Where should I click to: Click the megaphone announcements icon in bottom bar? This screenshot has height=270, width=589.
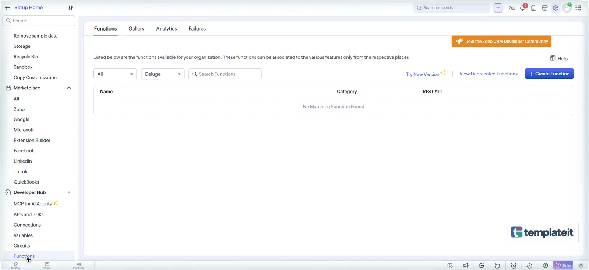(466, 266)
